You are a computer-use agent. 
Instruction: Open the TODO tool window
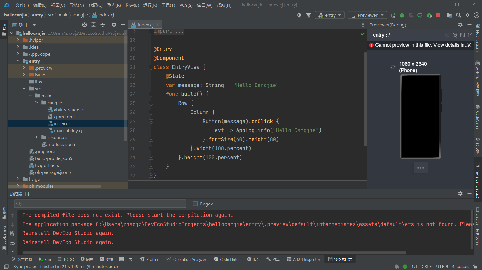click(66, 259)
